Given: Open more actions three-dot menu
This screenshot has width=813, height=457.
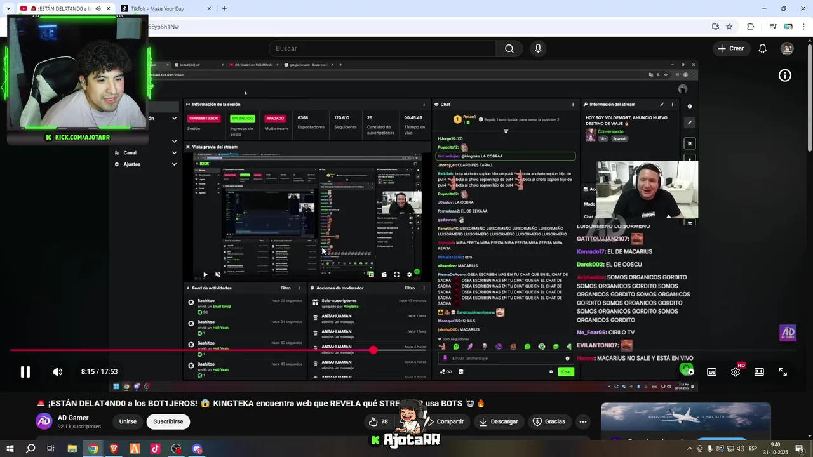Looking at the screenshot, I should coord(582,421).
